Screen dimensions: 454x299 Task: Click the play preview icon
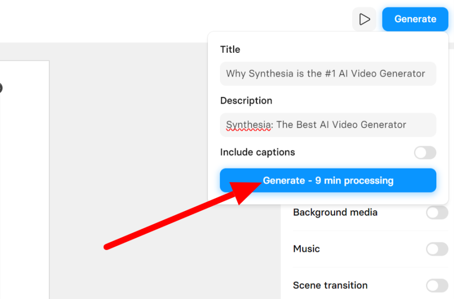click(x=365, y=19)
